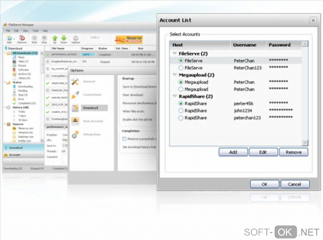The image size is (323, 240).
Task: Select the first Megaupload account radio button
Action: tap(180, 82)
